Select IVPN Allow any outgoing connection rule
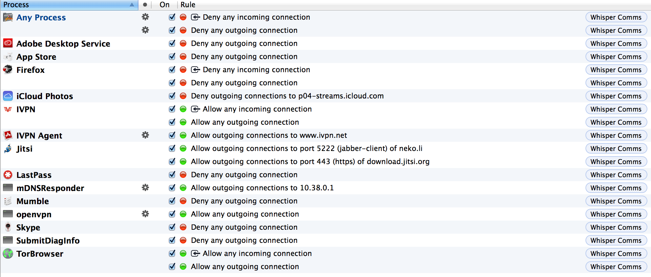Image resolution: width=651 pixels, height=277 pixels. [x=245, y=122]
